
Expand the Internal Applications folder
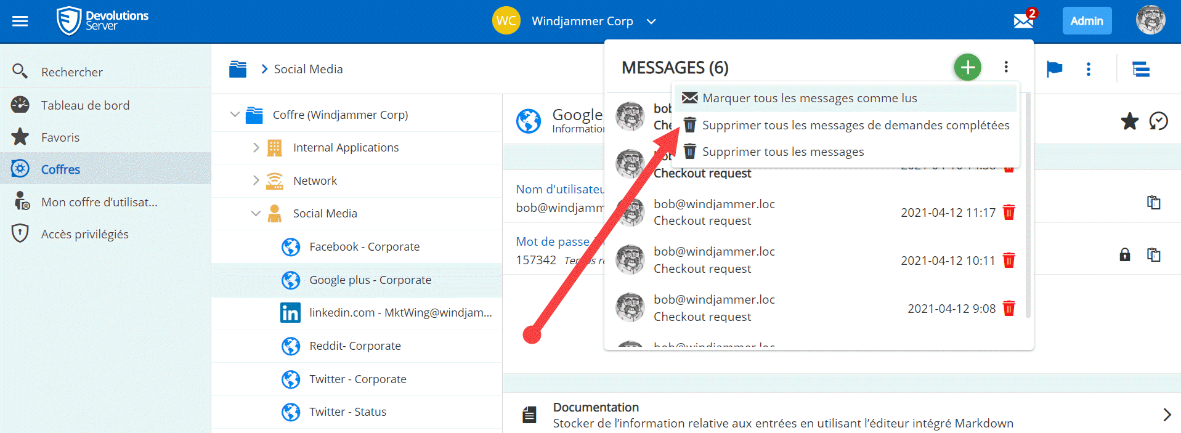256,148
